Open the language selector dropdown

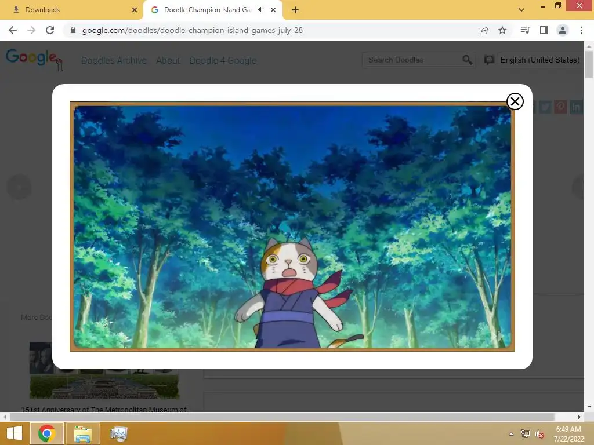[x=540, y=60]
